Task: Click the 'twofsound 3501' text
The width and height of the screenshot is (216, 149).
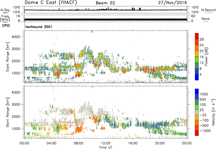Action: point(39,27)
